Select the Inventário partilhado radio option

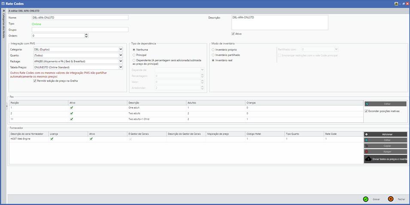click(213, 55)
